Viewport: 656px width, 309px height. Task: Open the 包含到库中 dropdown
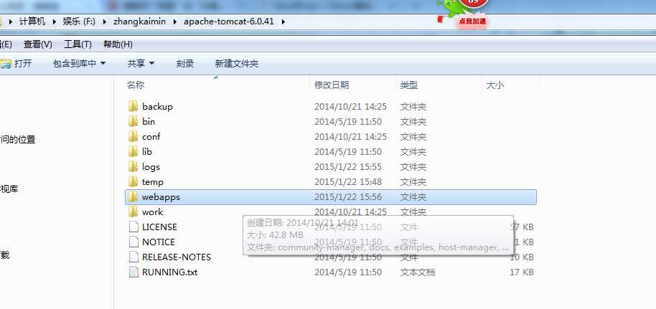(x=80, y=64)
